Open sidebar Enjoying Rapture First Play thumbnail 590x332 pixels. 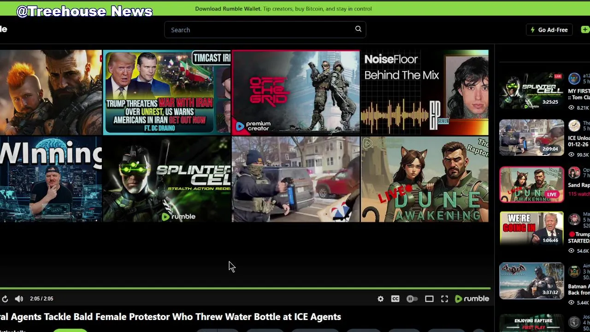(531, 323)
